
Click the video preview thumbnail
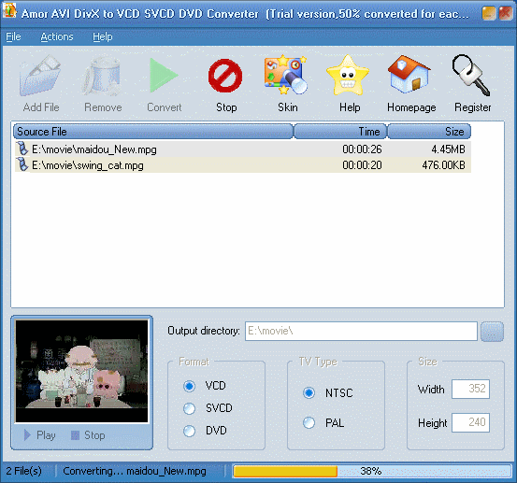(x=81, y=371)
